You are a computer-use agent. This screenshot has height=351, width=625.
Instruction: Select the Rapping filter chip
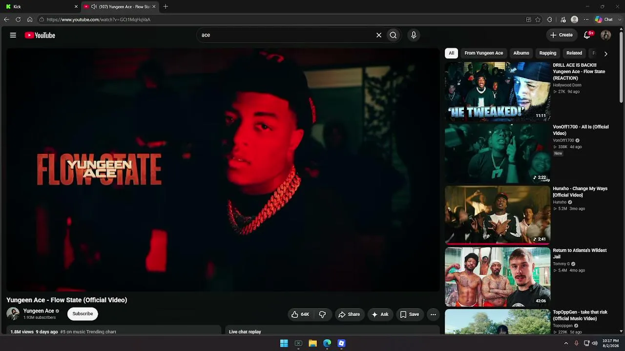547,53
